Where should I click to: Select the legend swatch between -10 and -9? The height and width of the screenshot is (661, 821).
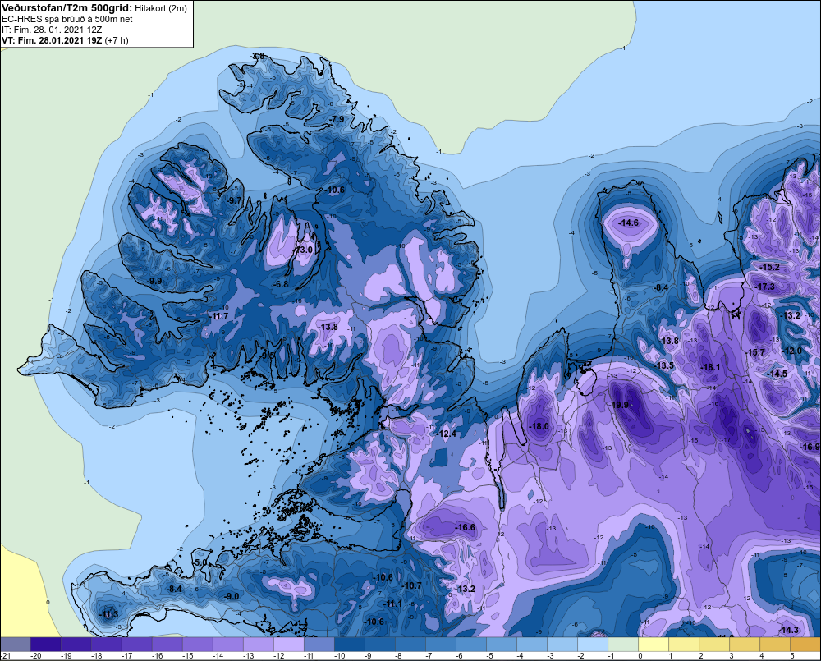tap(349, 645)
